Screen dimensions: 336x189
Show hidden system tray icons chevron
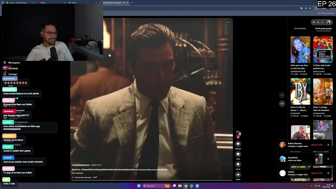[x=311, y=186]
